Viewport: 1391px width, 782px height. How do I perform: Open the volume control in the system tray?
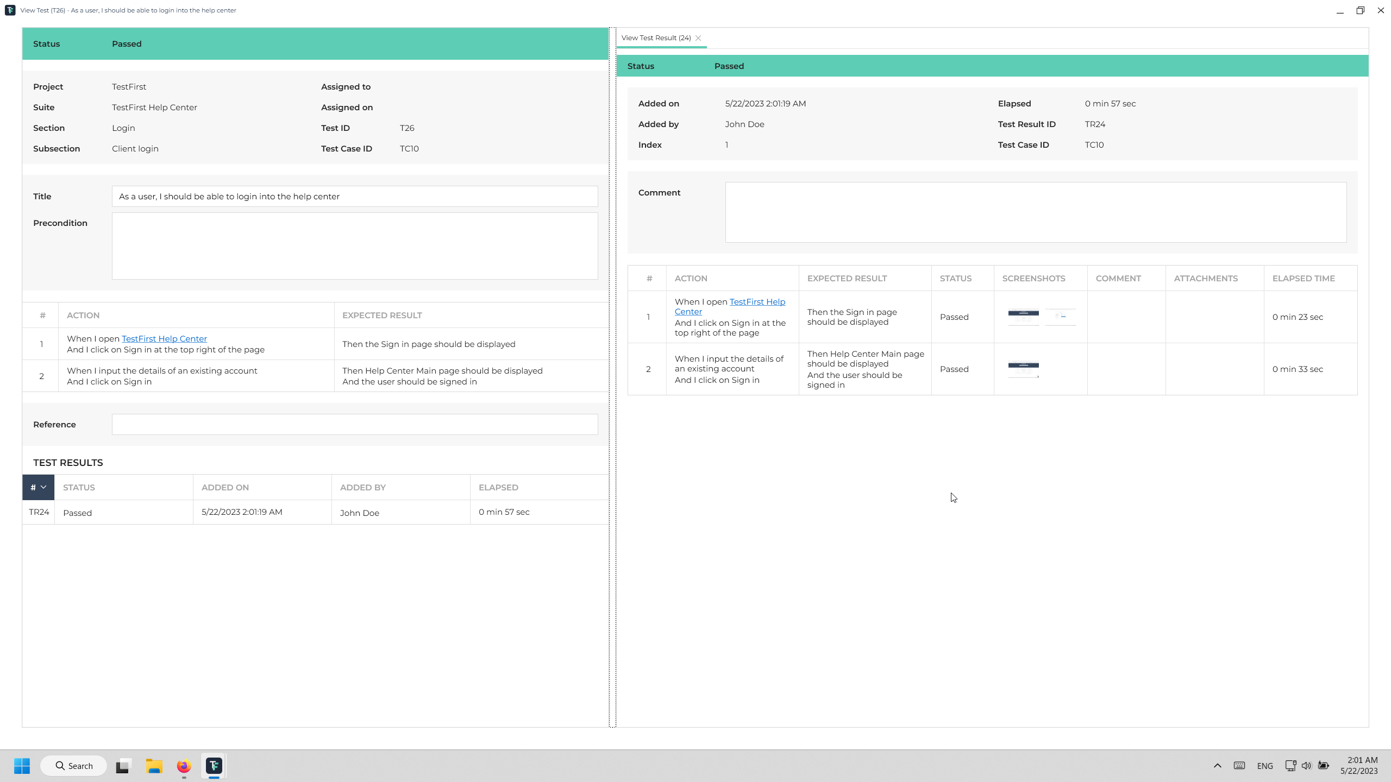pyautogui.click(x=1306, y=766)
